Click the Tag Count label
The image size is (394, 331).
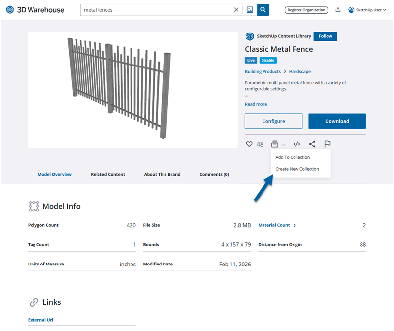click(x=38, y=244)
